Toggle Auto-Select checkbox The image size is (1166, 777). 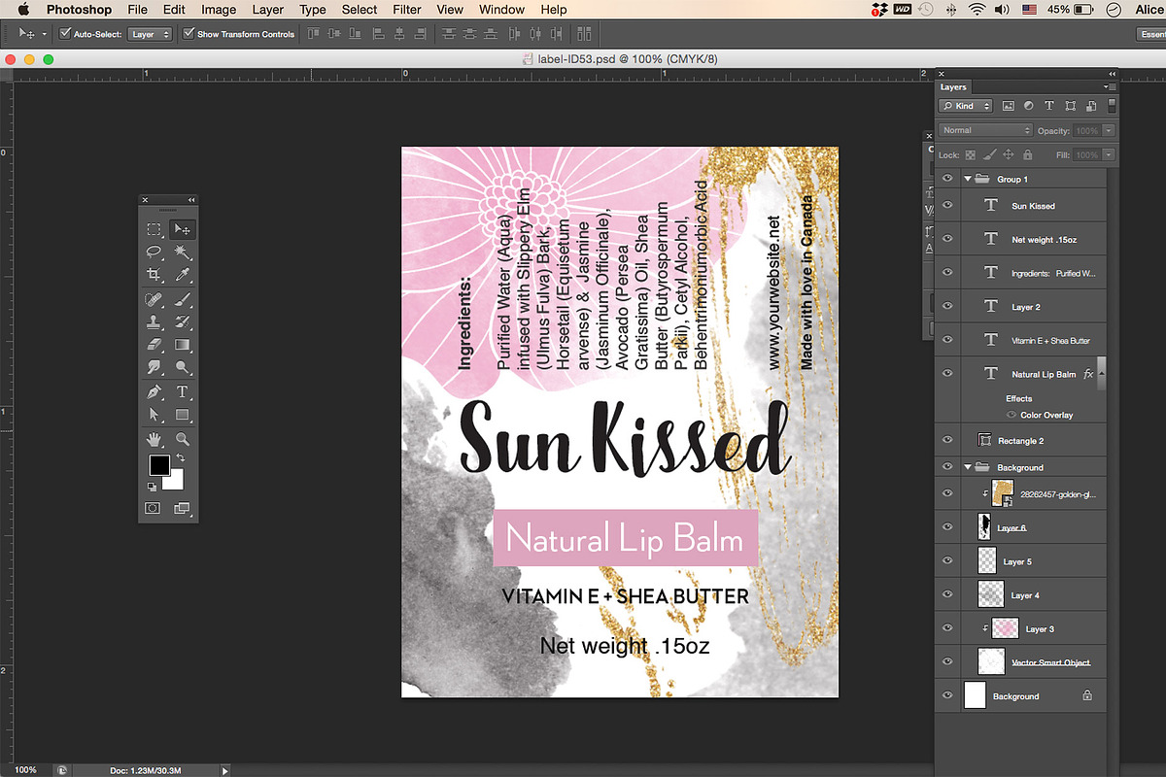65,34
